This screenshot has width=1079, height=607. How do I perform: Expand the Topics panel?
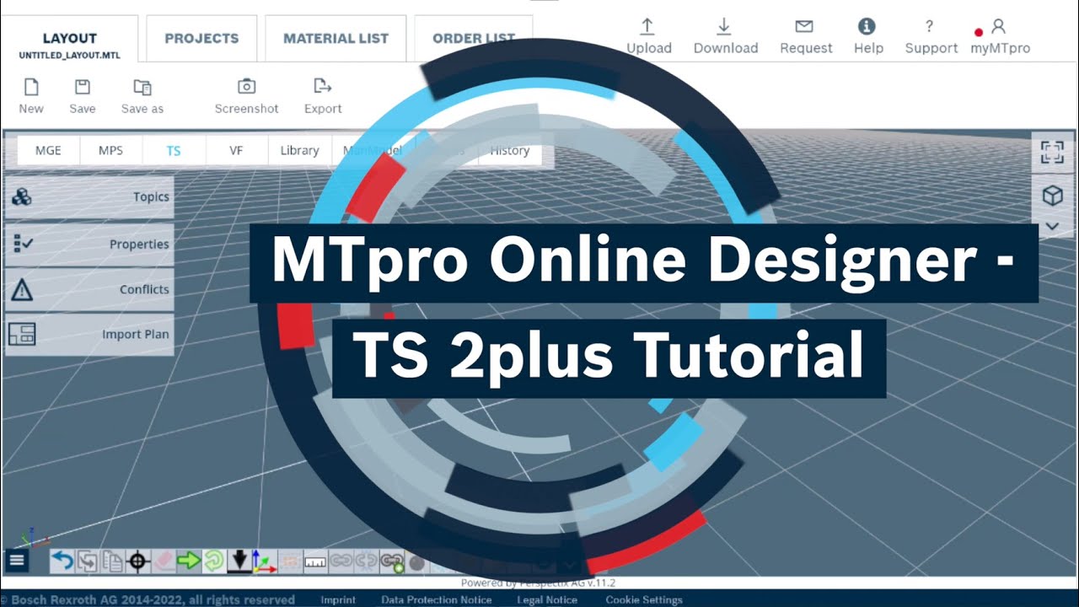tap(89, 197)
